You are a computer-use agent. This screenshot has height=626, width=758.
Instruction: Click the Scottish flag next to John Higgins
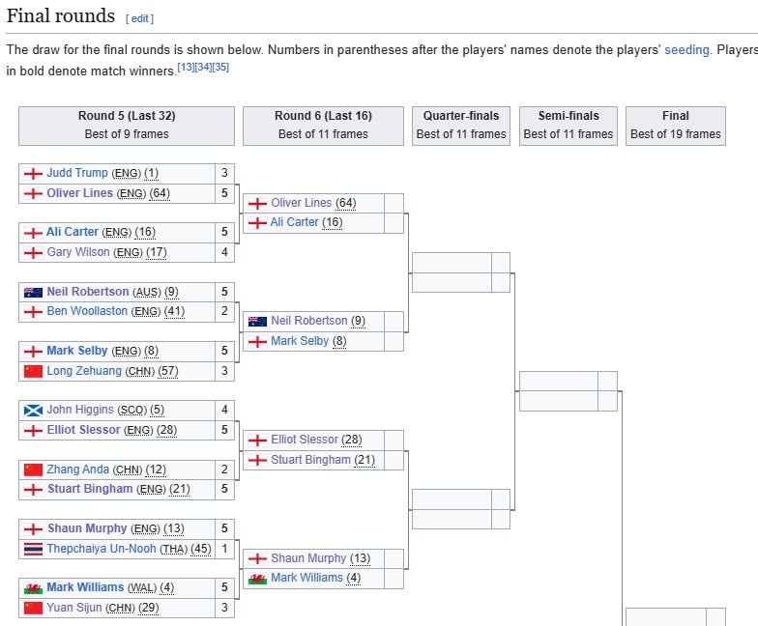click(x=33, y=410)
